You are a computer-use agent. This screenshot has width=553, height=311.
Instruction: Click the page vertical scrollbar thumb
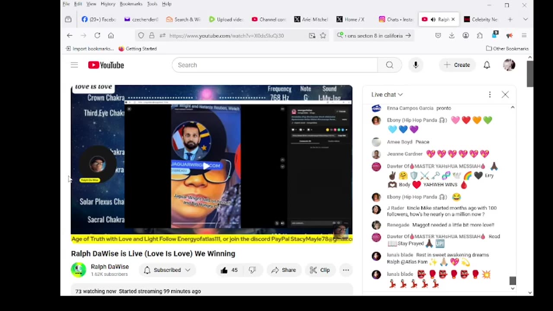530,74
